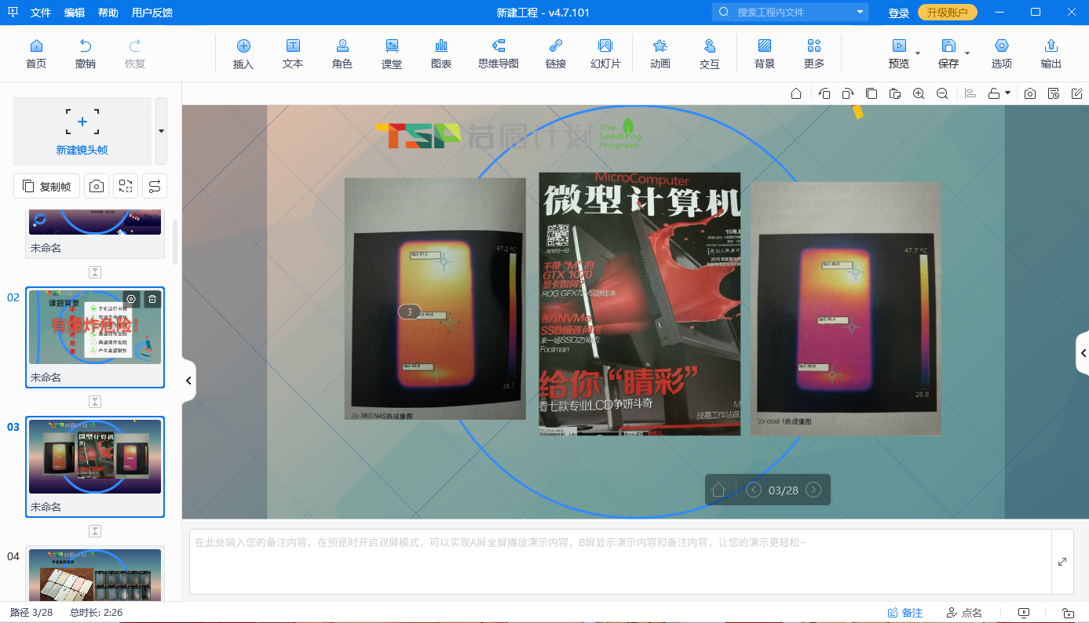Viewport: 1089px width, 623px height.
Task: Collapse the left frame panel
Action: pos(188,381)
